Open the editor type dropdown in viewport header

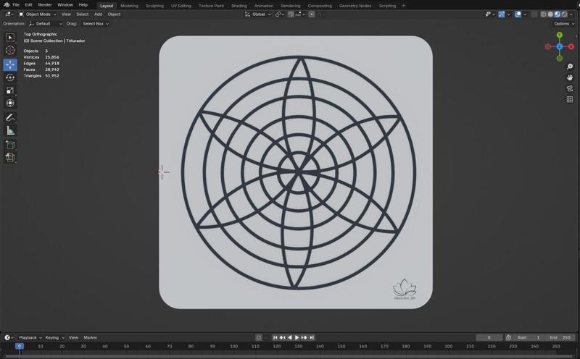click(x=9, y=14)
